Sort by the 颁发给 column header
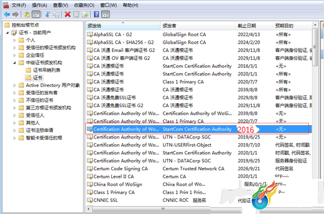The image size is (324, 214). tap(123, 26)
